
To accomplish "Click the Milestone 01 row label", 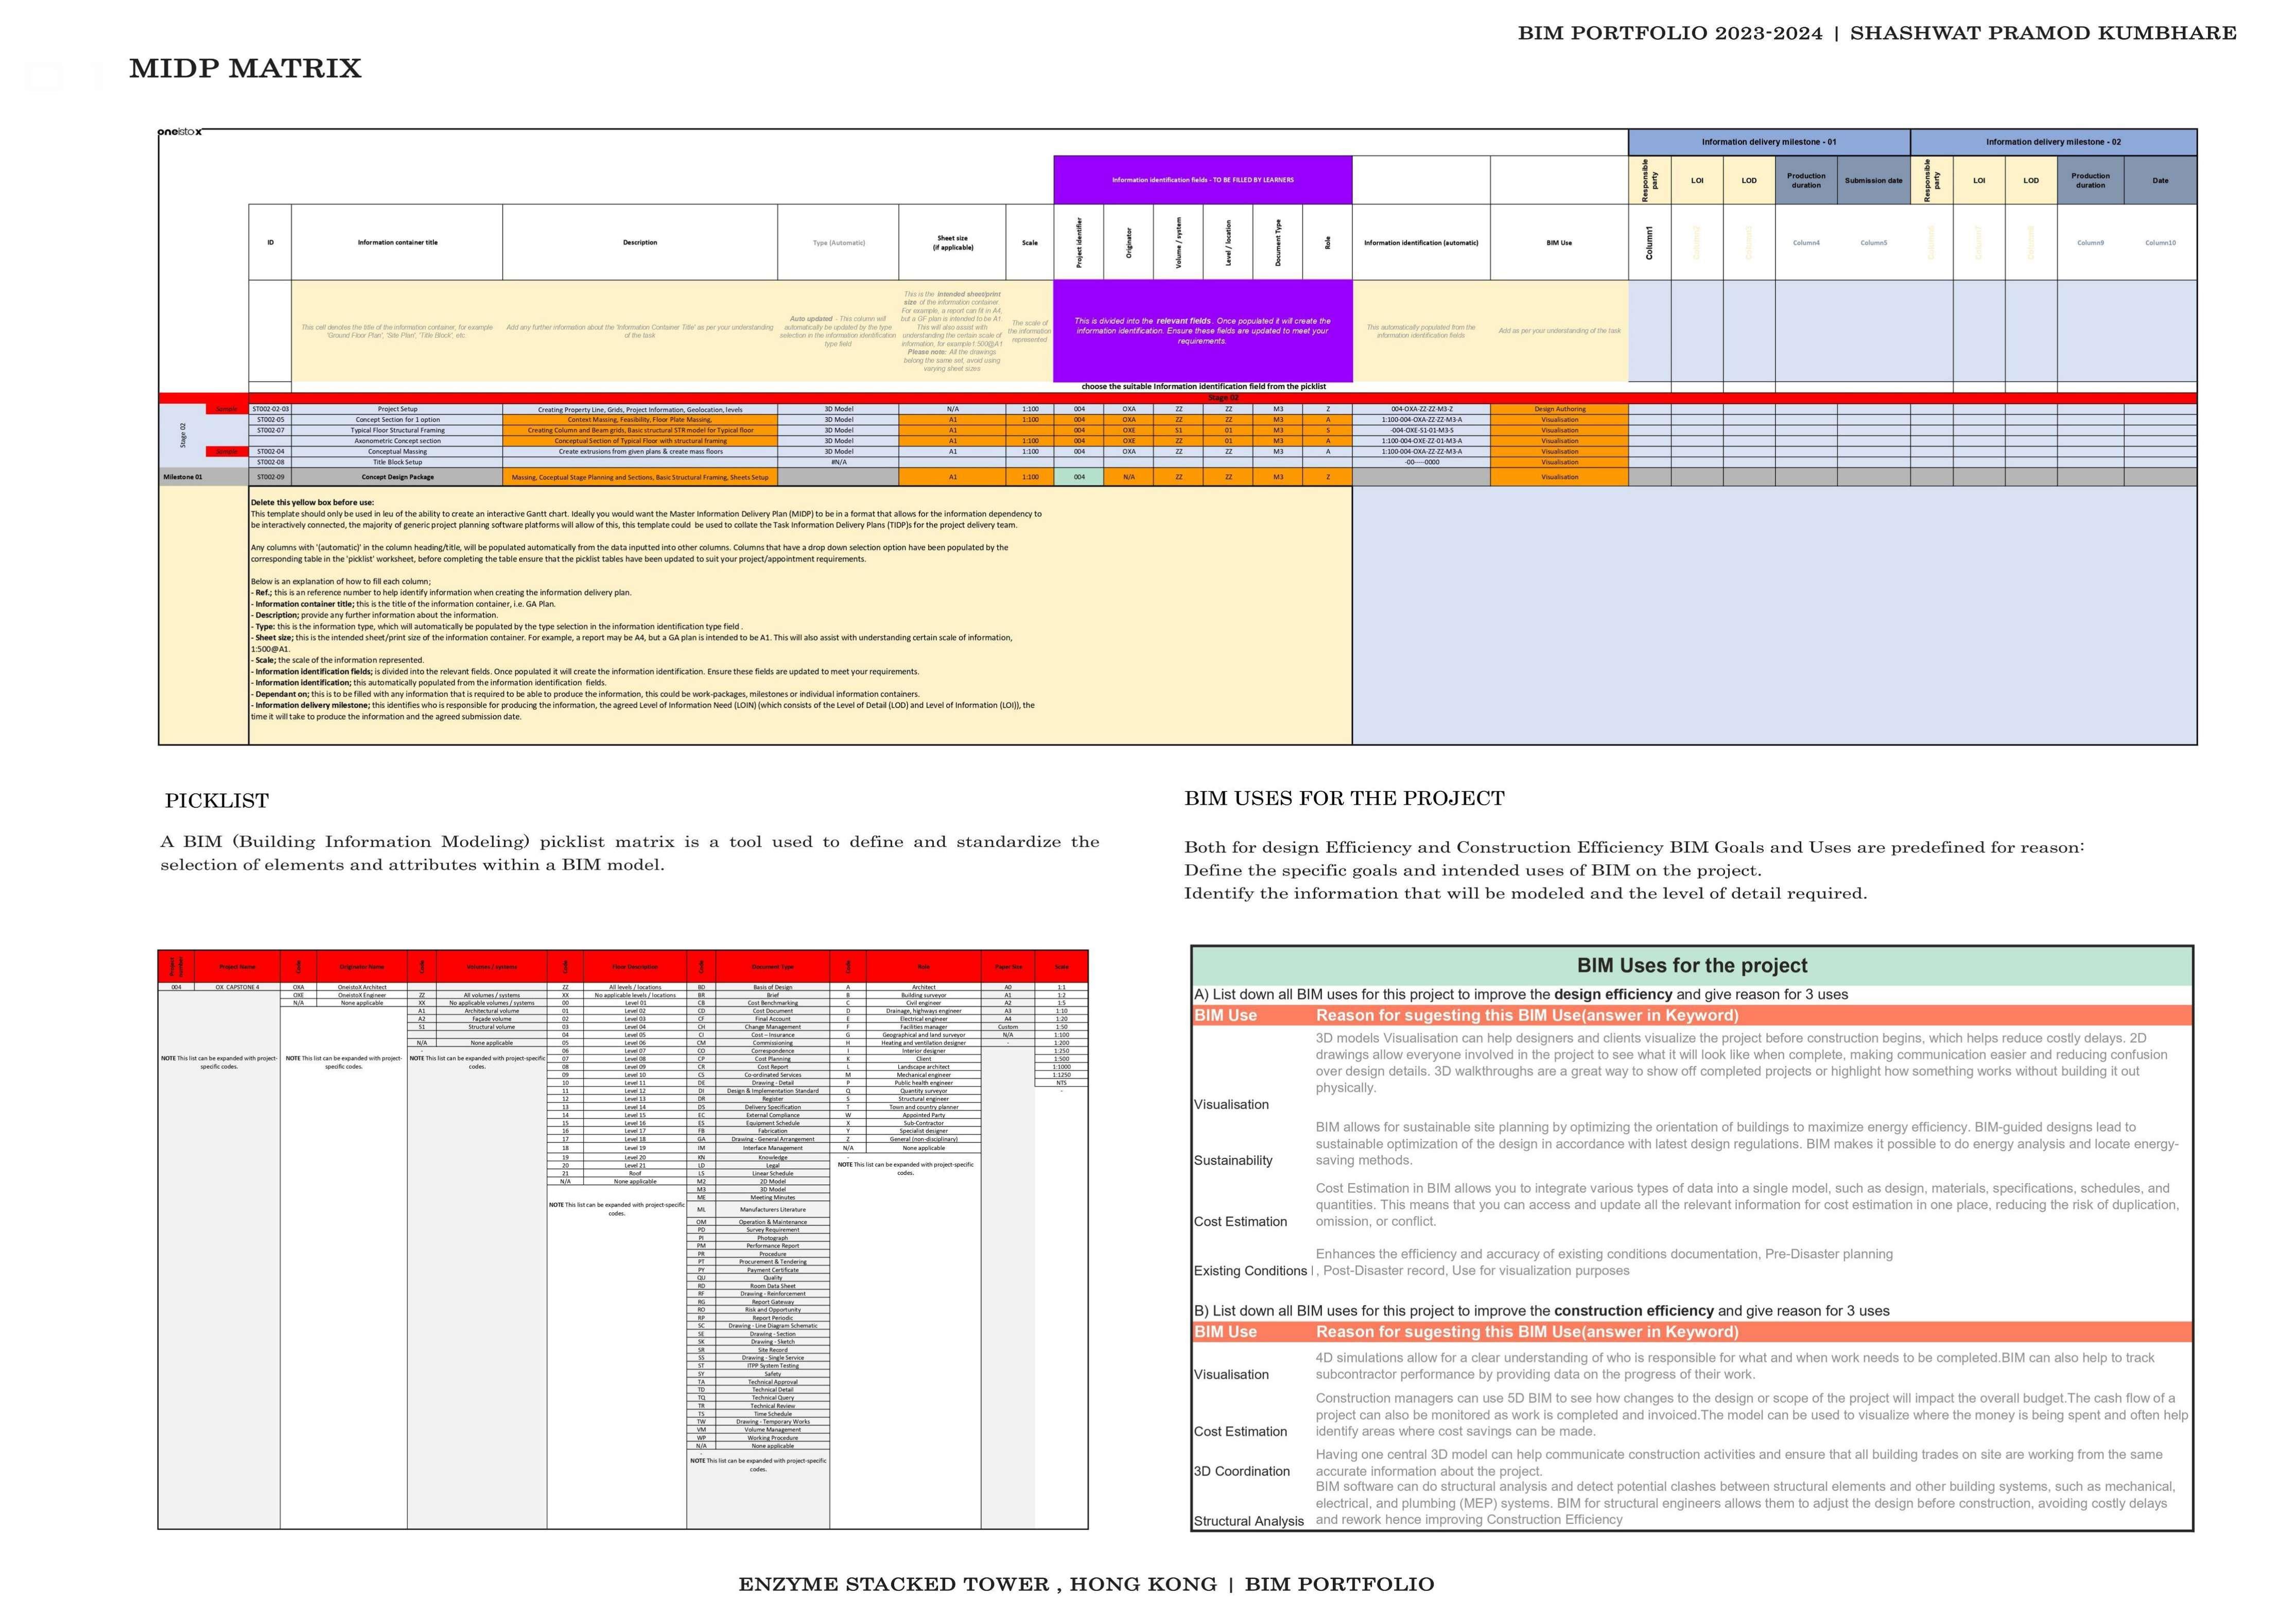I will pos(183,477).
